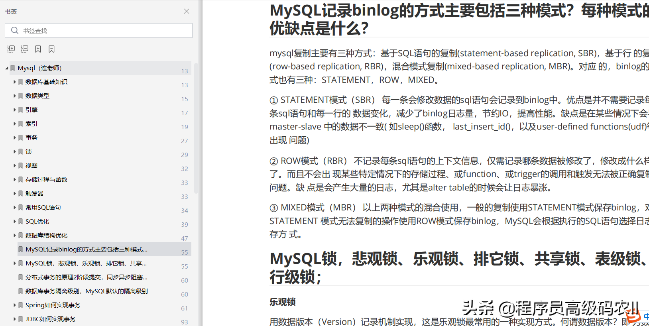The height and width of the screenshot is (326, 649).
Task: Open 分布式事务的原理2阶段提交 bookmark
Action: (x=87, y=277)
